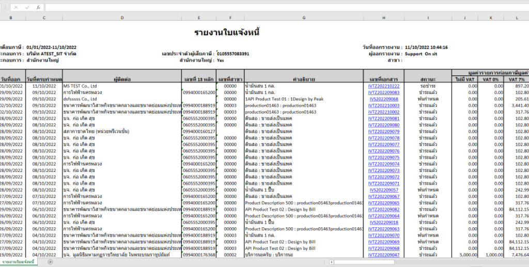Image resolution: width=529 pixels, height=267 pixels.
Task: Click the VAT 7% column heading cell
Action: coord(517,79)
